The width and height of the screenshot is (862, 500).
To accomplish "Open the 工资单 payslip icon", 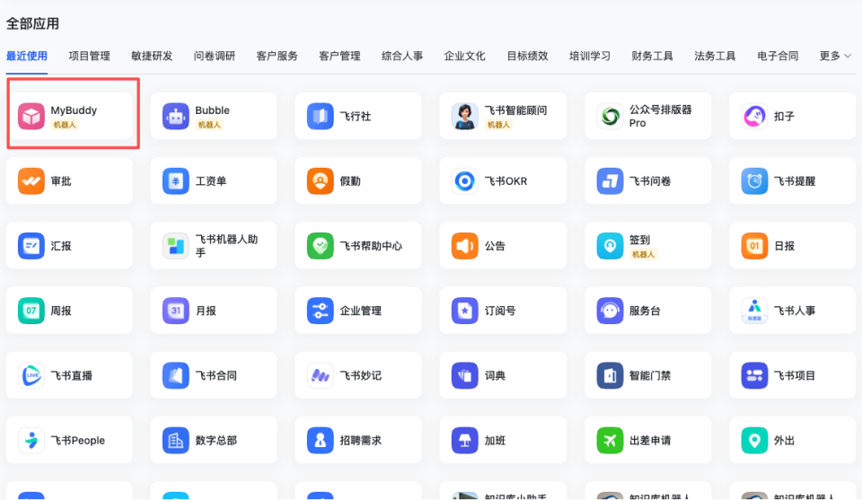I will coord(176,180).
